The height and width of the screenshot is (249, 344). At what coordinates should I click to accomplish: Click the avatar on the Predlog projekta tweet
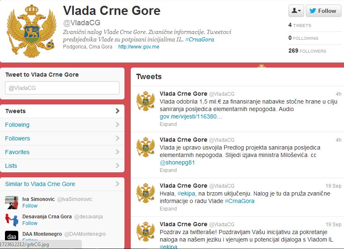click(x=146, y=147)
